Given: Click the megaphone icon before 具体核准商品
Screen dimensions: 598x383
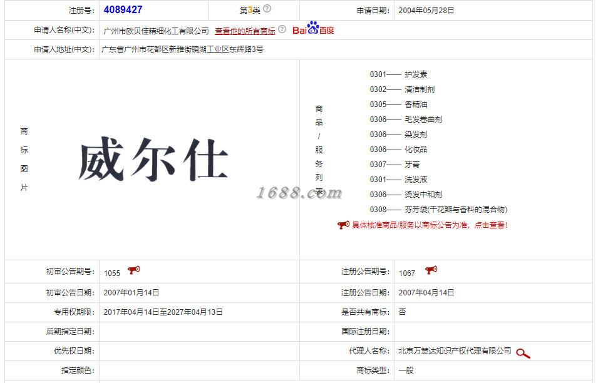Looking at the screenshot, I should (x=343, y=225).
